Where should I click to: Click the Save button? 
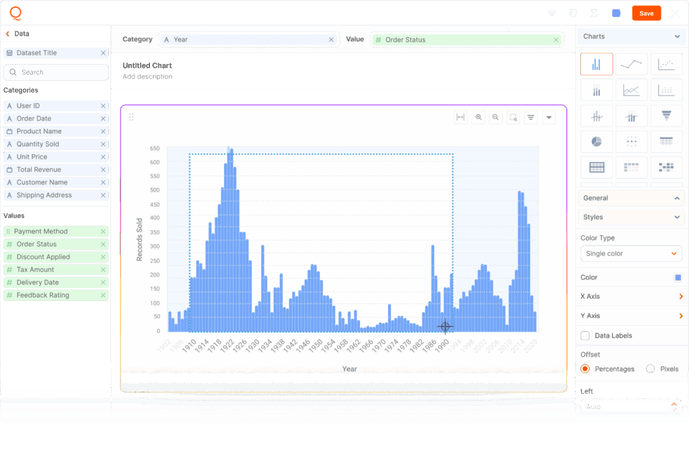[x=646, y=13]
